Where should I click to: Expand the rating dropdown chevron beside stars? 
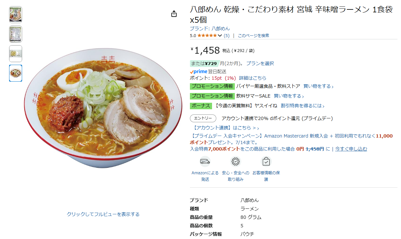tap(220, 36)
